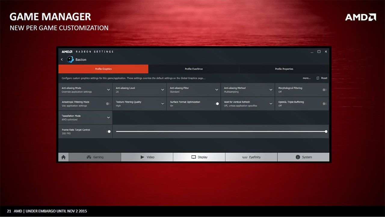Enable OpenGL Triple Buffering

point(325,104)
